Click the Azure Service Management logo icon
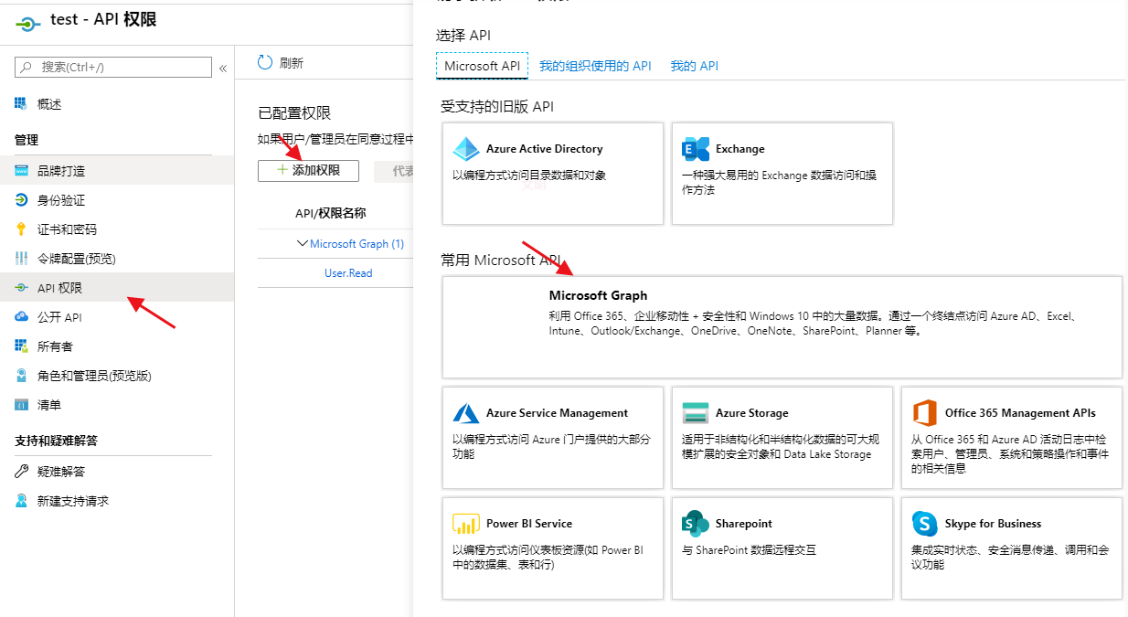 click(466, 413)
